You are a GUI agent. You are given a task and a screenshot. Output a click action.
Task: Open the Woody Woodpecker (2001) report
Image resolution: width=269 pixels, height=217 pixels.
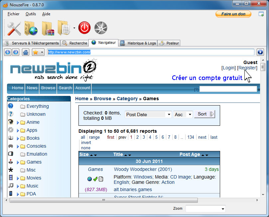tap(143, 170)
